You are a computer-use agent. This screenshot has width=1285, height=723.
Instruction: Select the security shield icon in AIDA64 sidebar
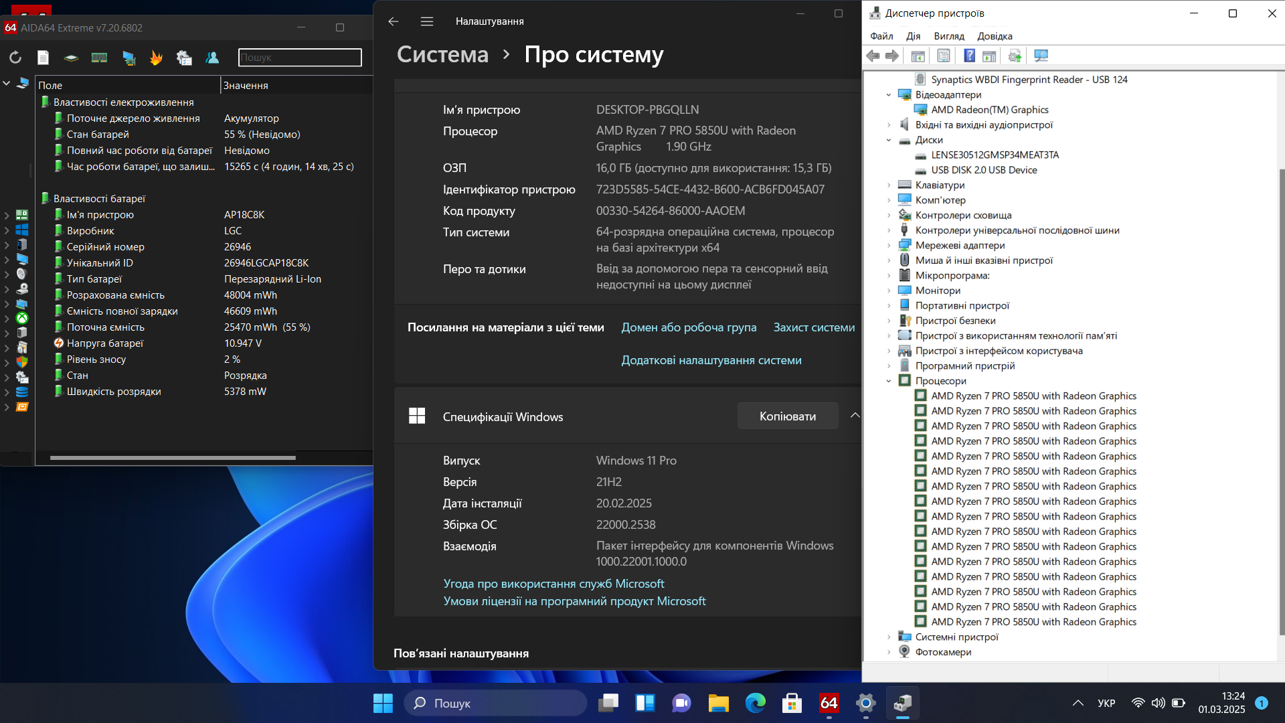pos(22,362)
